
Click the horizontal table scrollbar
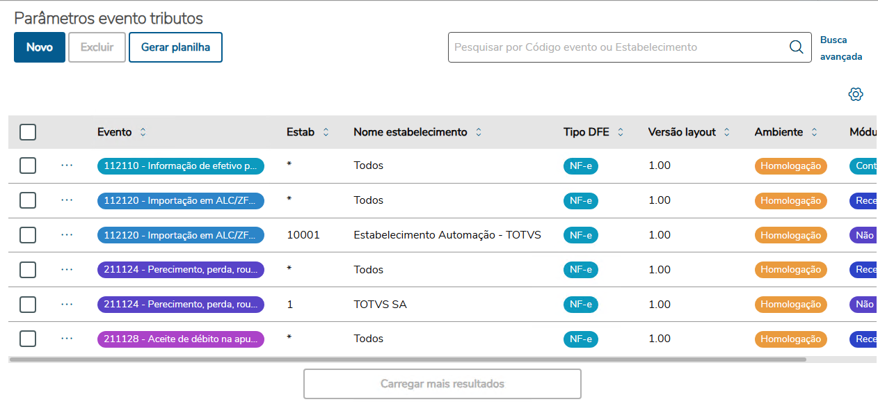[408, 360]
